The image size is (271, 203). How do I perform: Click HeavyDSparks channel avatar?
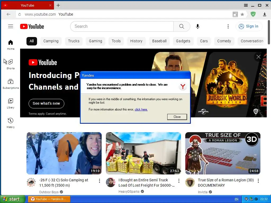point(111,182)
